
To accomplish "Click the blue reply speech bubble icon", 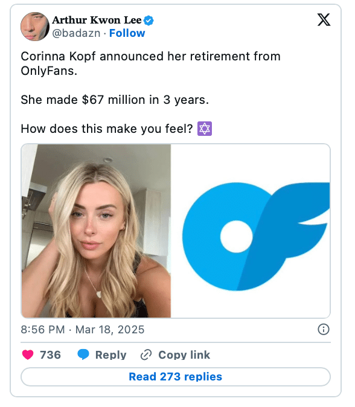I will click(x=83, y=354).
